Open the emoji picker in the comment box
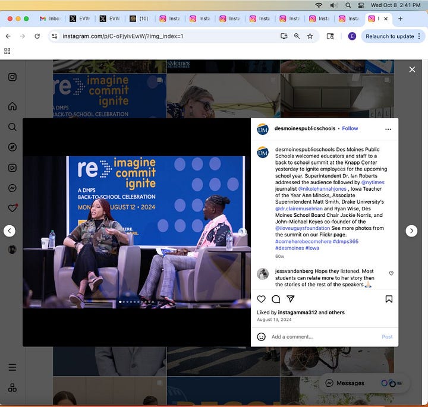428x407 pixels. pos(261,337)
